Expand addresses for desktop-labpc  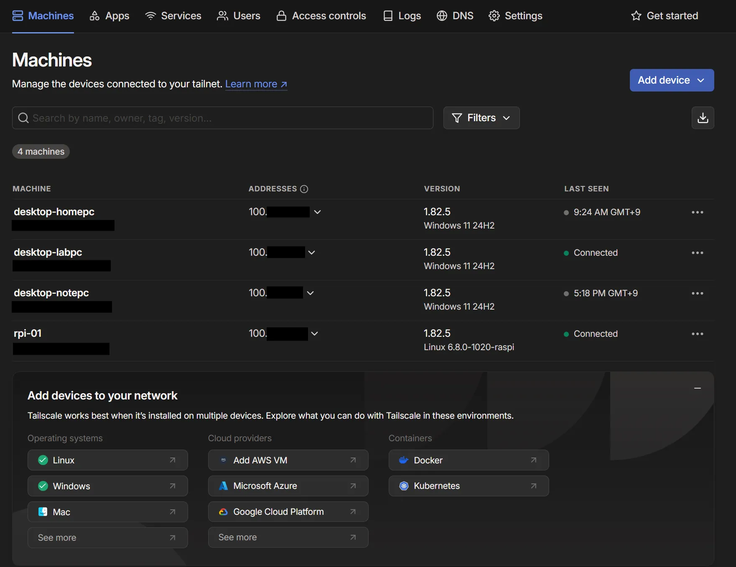coord(312,252)
